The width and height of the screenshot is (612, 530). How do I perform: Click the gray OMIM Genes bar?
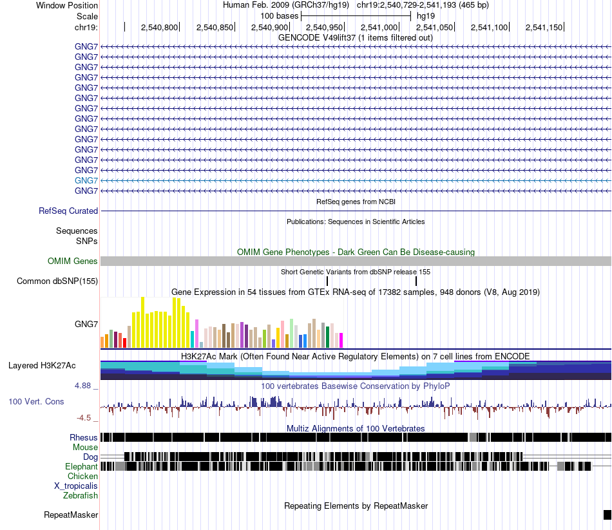(x=356, y=261)
